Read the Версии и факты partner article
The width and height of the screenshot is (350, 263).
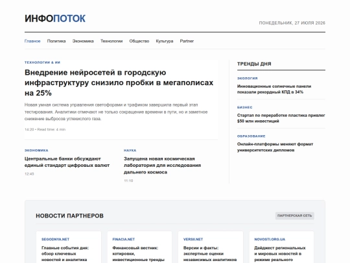click(x=210, y=254)
